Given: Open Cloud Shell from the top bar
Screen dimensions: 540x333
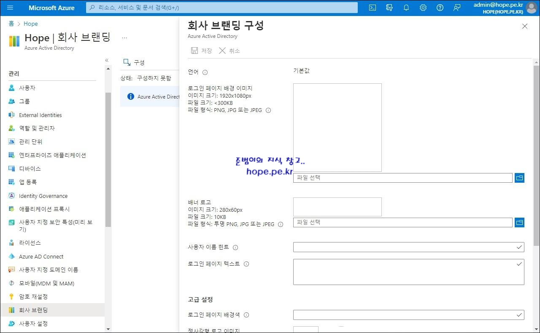Looking at the screenshot, I should point(373,8).
